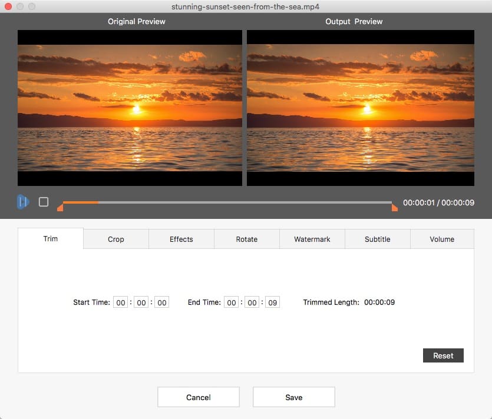492x419 pixels.
Task: Click the play/pause playback button
Action: (22, 202)
